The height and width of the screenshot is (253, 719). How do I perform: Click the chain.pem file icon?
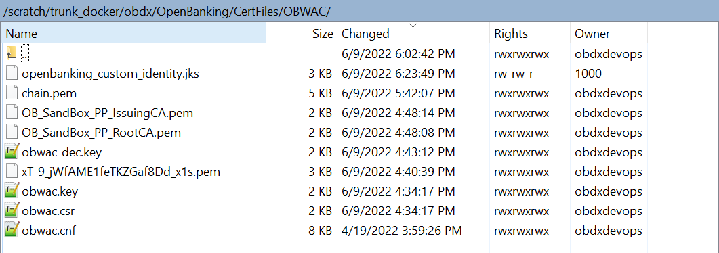(x=12, y=93)
